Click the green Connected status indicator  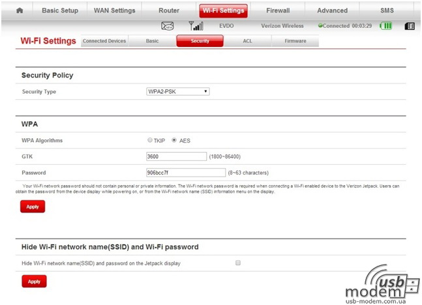pyautogui.click(x=320, y=26)
